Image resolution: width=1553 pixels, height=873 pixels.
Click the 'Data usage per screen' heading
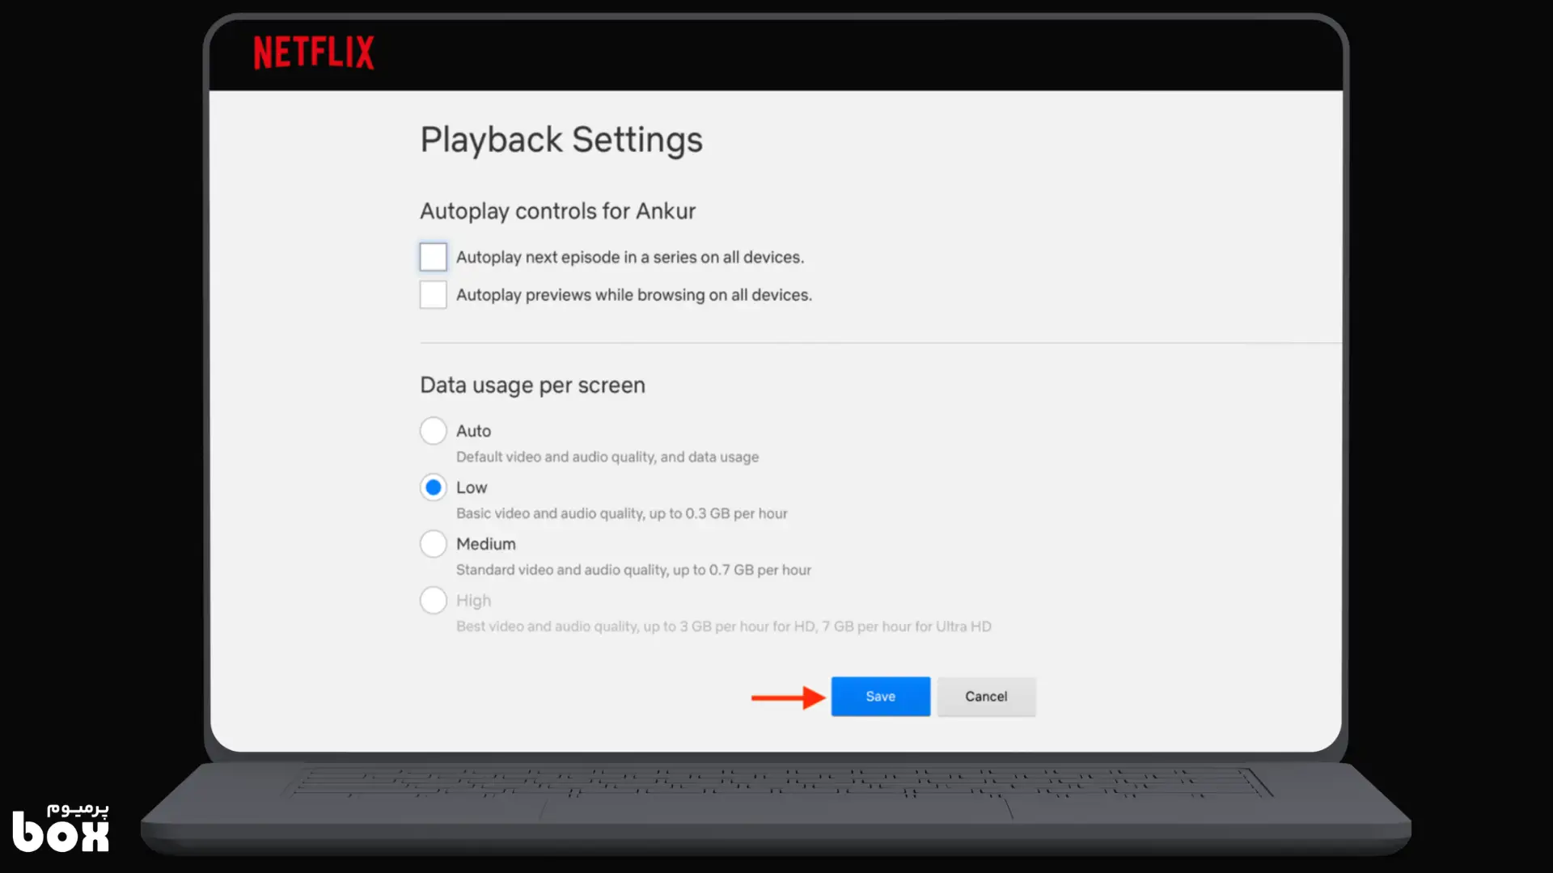(x=532, y=386)
